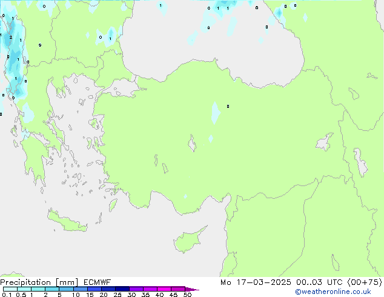The image size is (384, 297).
Task: Click the '(00+75)' forecast offset text
Action: 365,282
